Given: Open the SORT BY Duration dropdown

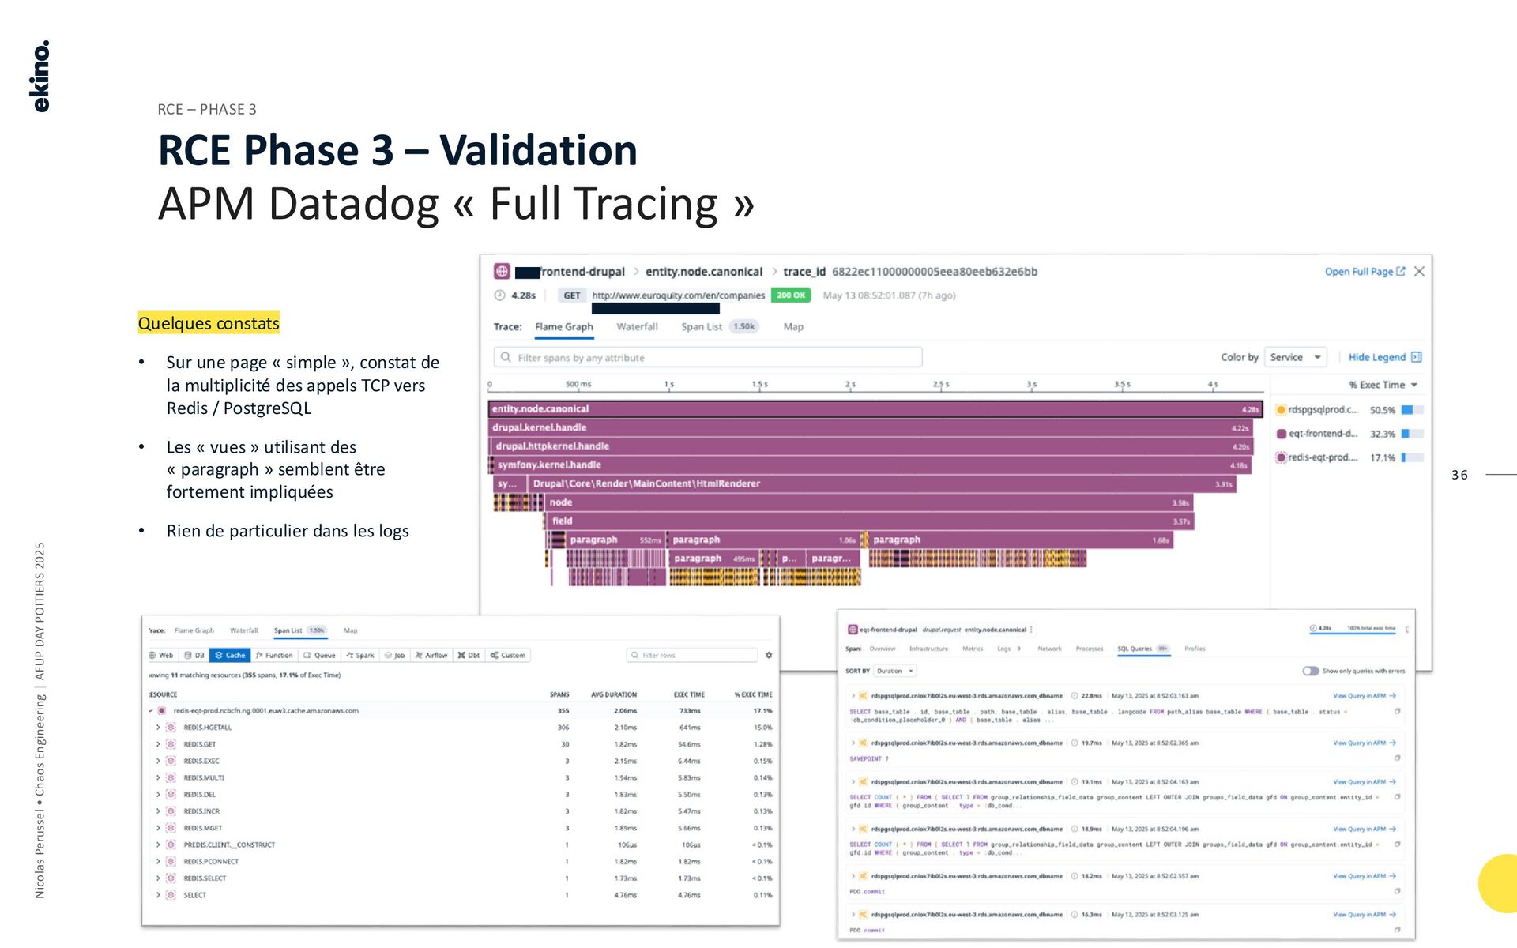Looking at the screenshot, I should pos(894,671).
